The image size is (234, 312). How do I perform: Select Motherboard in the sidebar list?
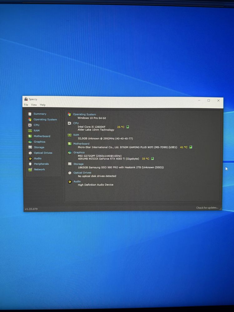coord(42,136)
